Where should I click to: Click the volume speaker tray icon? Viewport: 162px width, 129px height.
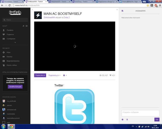click(x=148, y=127)
